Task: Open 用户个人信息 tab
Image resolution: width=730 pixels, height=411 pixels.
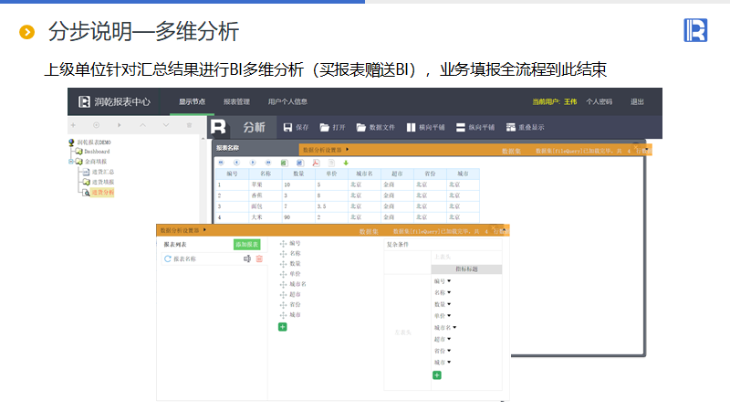Action: [287, 101]
